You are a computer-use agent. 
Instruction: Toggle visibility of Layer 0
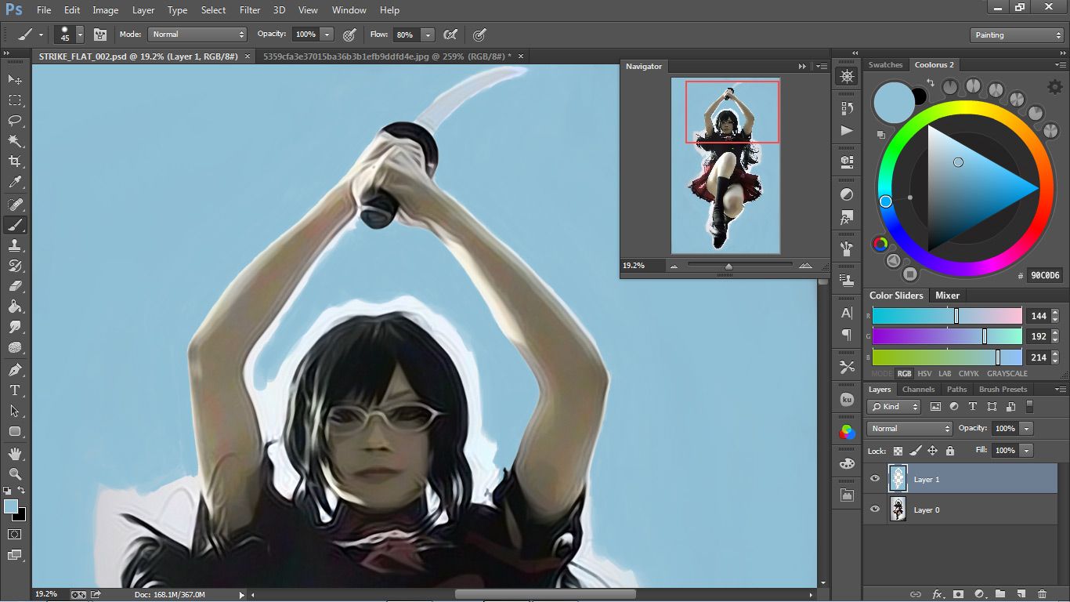click(x=875, y=510)
